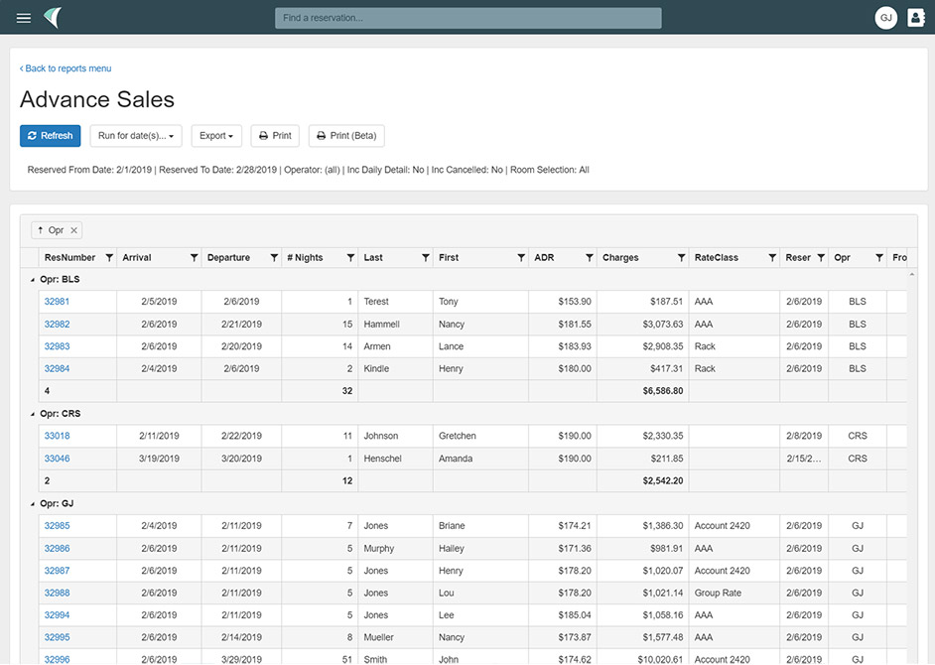Sort by the RateClass column header
The image size is (935, 665).
point(717,258)
